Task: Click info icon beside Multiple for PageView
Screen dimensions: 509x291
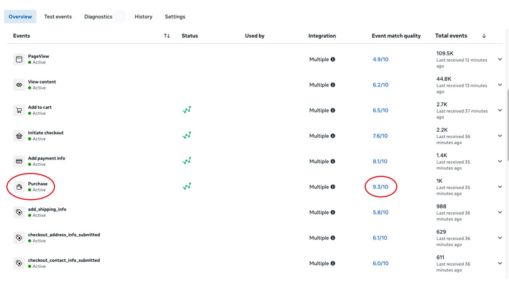Action: click(333, 59)
